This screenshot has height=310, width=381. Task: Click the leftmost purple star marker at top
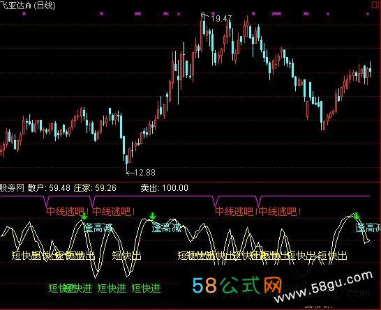pos(24,14)
